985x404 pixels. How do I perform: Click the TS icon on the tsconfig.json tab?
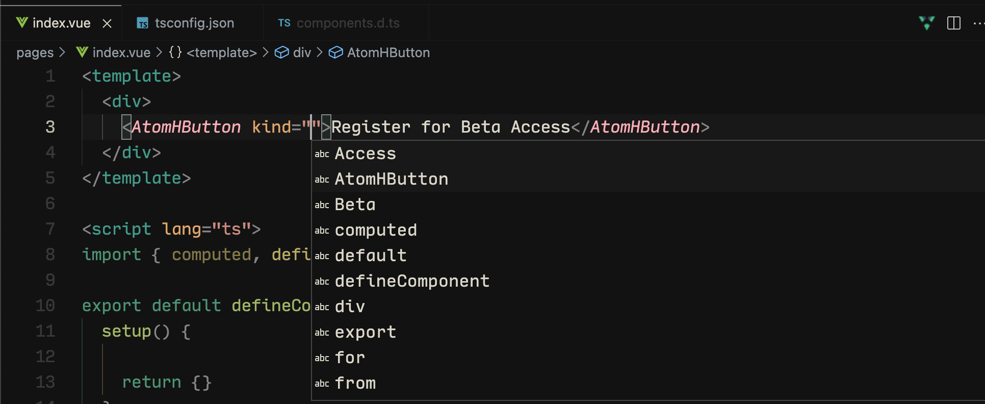coord(142,23)
